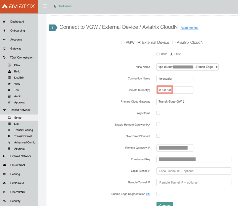Collapse the Transit Network section chevron
Viewport: 238px width, 206px height.
[34, 110]
